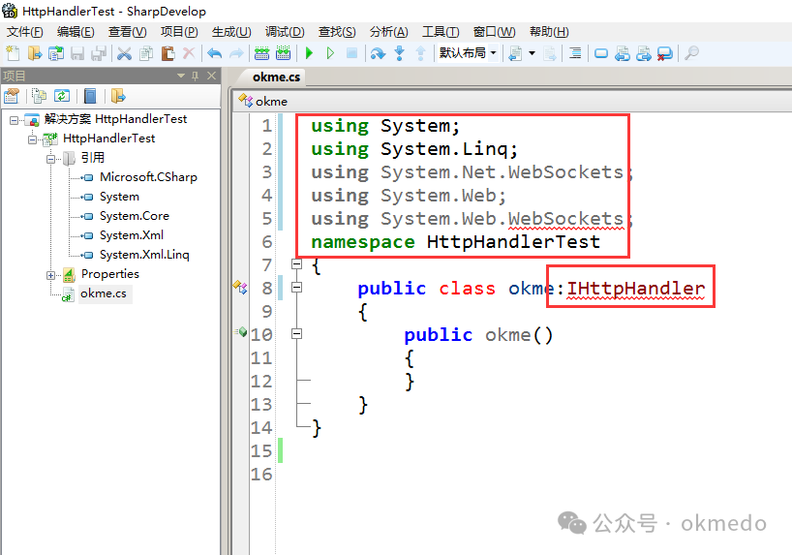Click the Step Out up arrow icon
The height and width of the screenshot is (555, 792).
[420, 53]
